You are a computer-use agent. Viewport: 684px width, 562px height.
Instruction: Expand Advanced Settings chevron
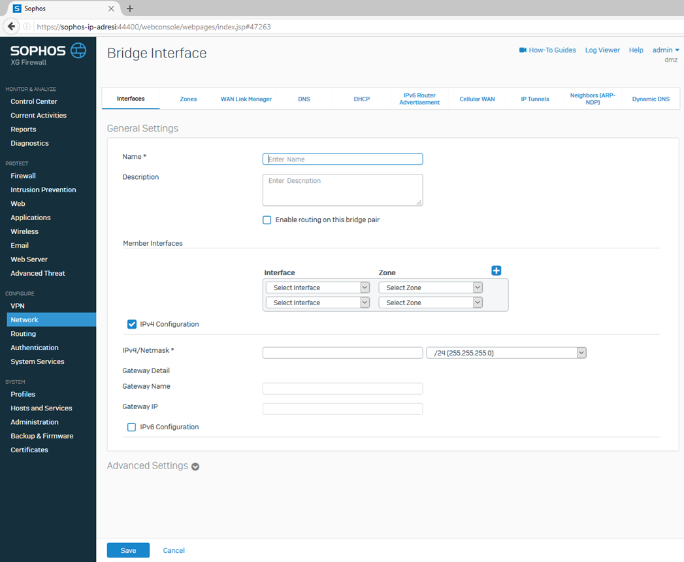(195, 467)
